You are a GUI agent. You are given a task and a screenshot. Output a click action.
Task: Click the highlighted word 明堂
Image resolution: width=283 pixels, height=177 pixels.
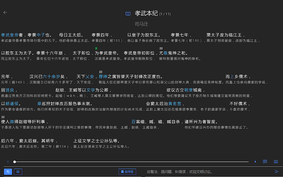click(x=189, y=90)
